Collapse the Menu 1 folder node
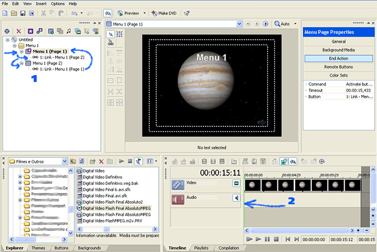The image size is (377, 252). click(15, 46)
